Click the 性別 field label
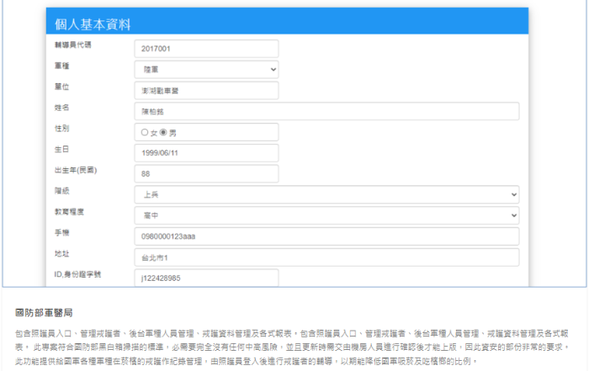Viewport: 589px width, 371px height. pos(61,128)
